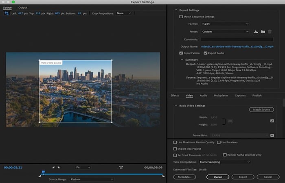Open the Crop Proportions dropdown
Screen dimensions: 285x183
[x=124, y=13]
